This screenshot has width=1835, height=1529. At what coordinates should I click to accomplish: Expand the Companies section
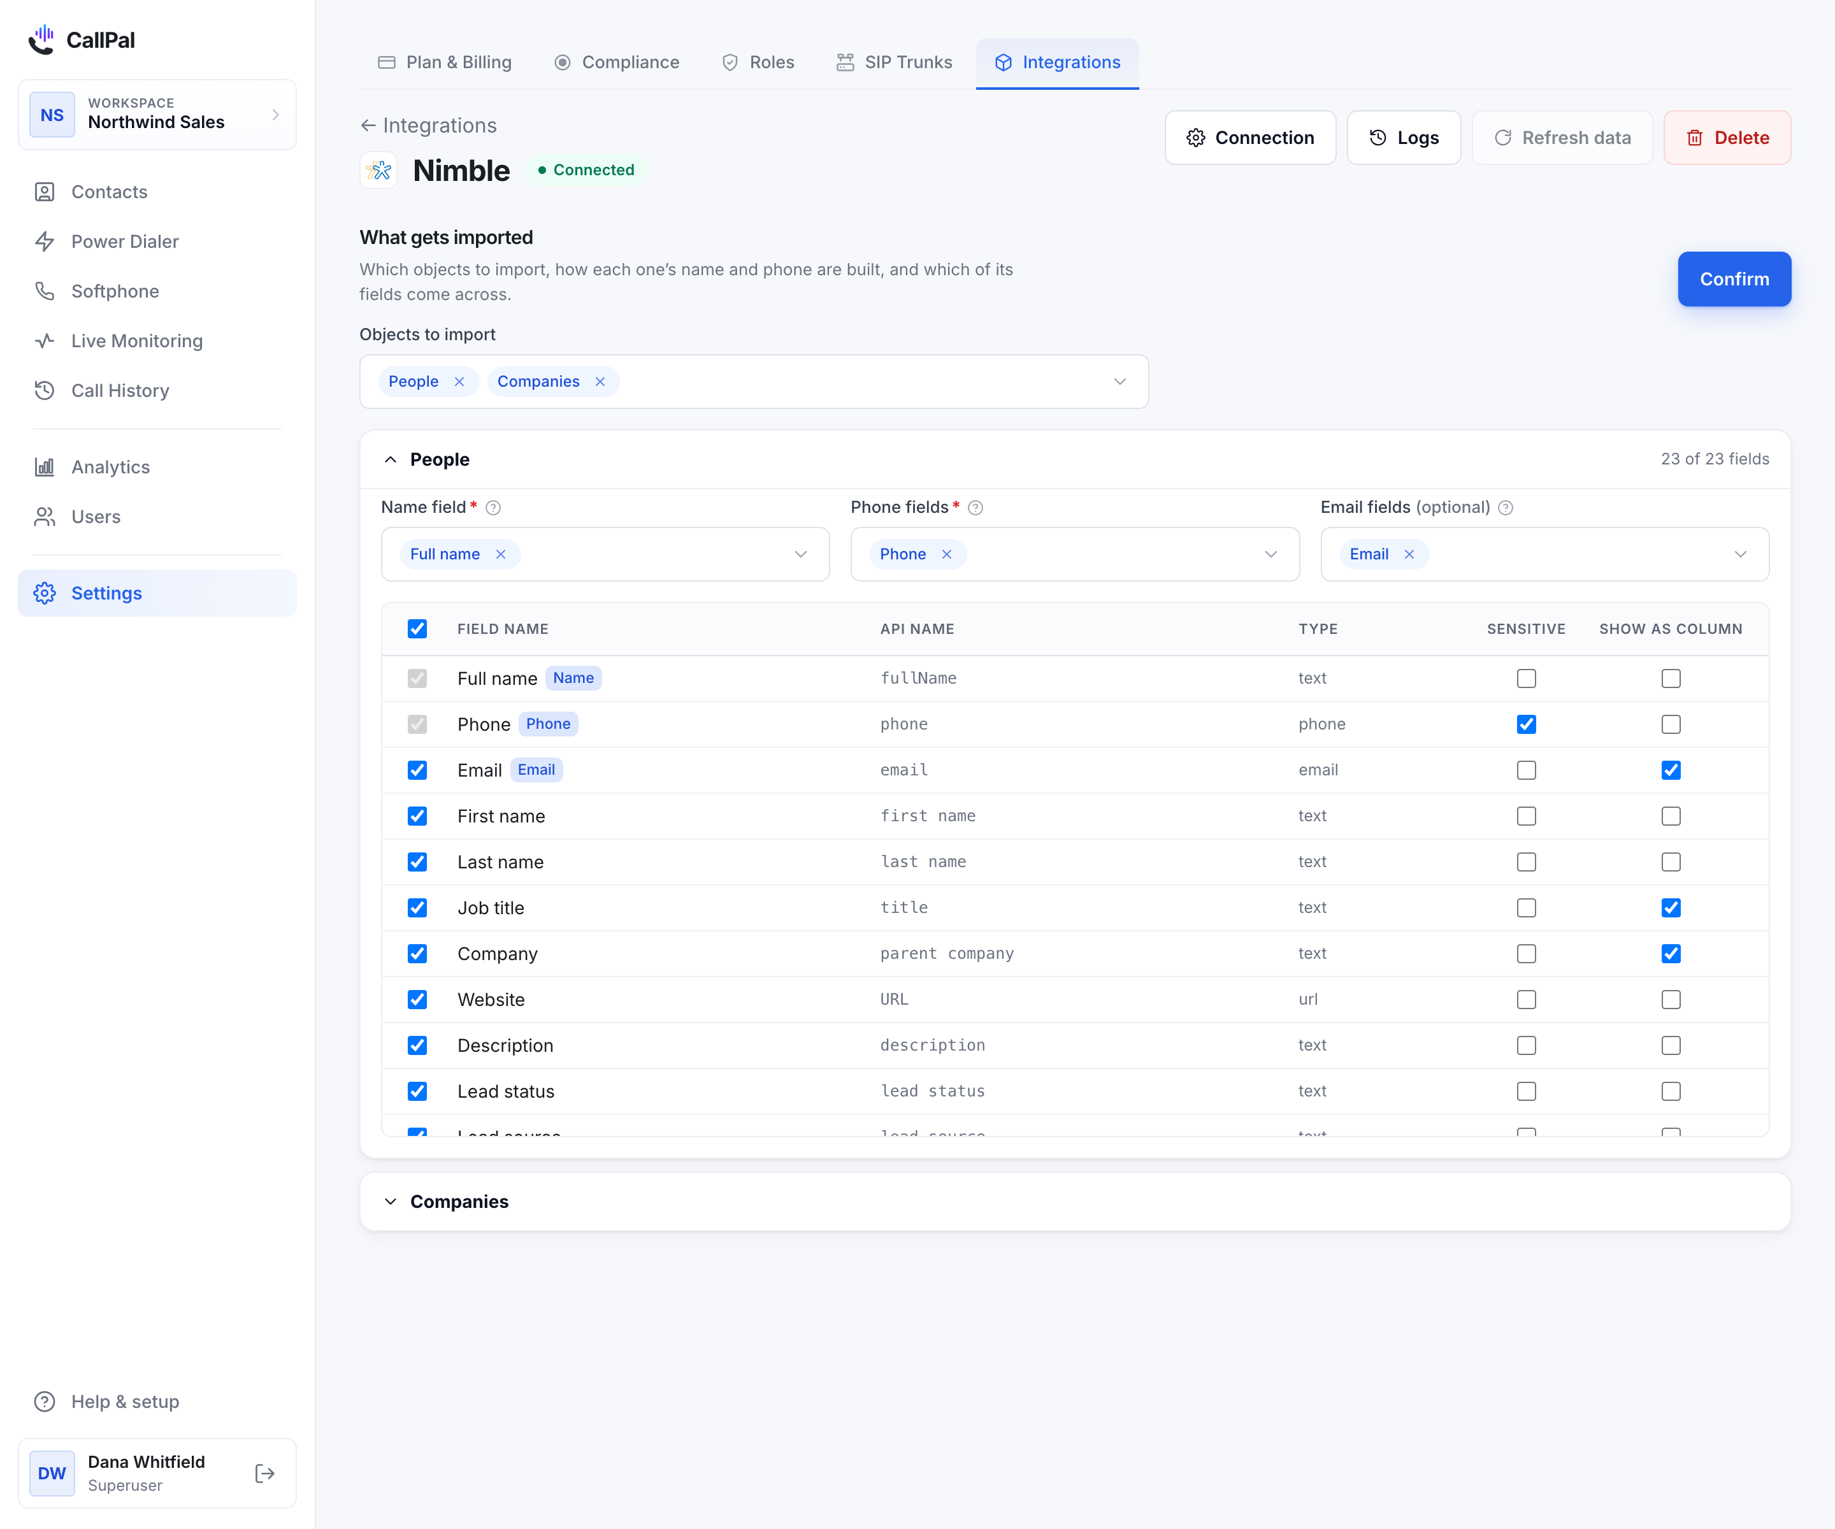tap(391, 1202)
